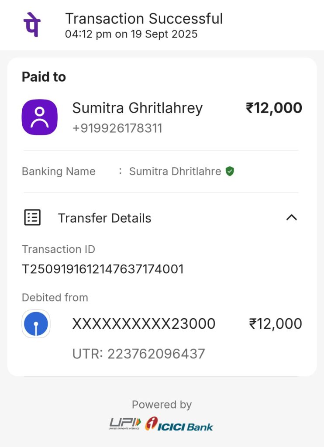
Task: Collapse the Transfer Details section chevron
Action: pos(291,217)
